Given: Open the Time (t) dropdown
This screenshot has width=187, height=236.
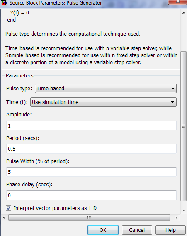Looking at the screenshot, I should [103, 102].
